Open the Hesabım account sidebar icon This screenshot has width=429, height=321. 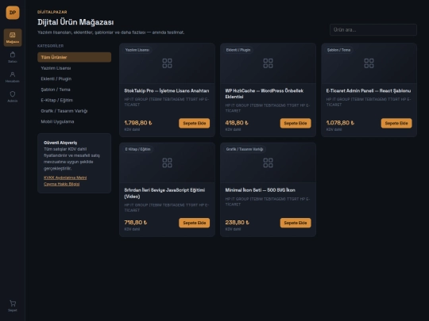(x=13, y=77)
